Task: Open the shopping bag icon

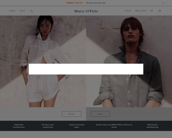Action: [160, 11]
